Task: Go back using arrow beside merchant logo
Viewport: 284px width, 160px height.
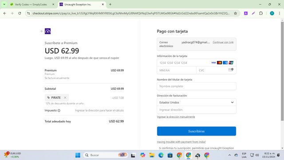Action: pyautogui.click(x=42, y=31)
